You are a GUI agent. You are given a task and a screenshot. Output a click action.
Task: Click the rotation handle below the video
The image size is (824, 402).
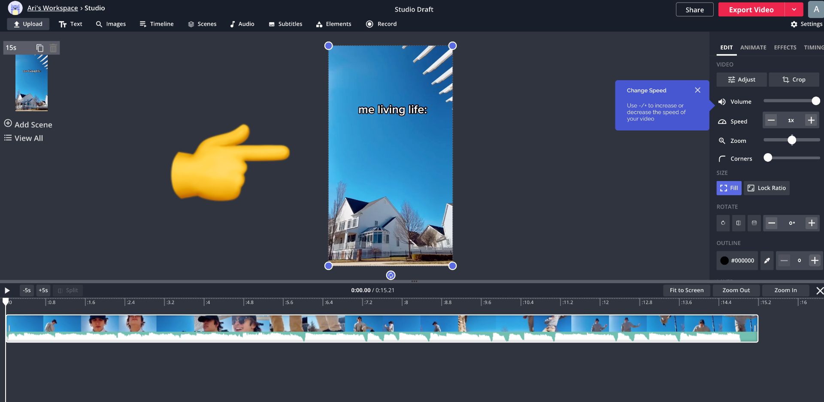click(391, 275)
